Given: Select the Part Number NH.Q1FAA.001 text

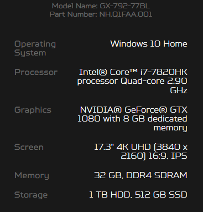Looking at the screenshot, I should coord(101,14).
